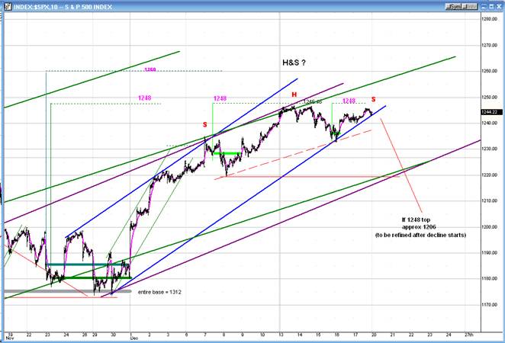Click the 1250.00 price axis label
Screen dimensions: 505x343
pos(490,97)
